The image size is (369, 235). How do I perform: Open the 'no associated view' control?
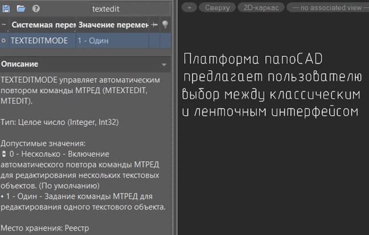(x=328, y=7)
